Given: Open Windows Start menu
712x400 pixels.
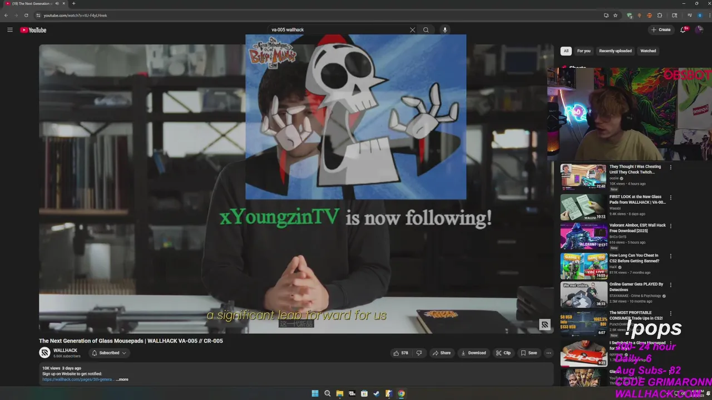Looking at the screenshot, I should pyautogui.click(x=315, y=393).
